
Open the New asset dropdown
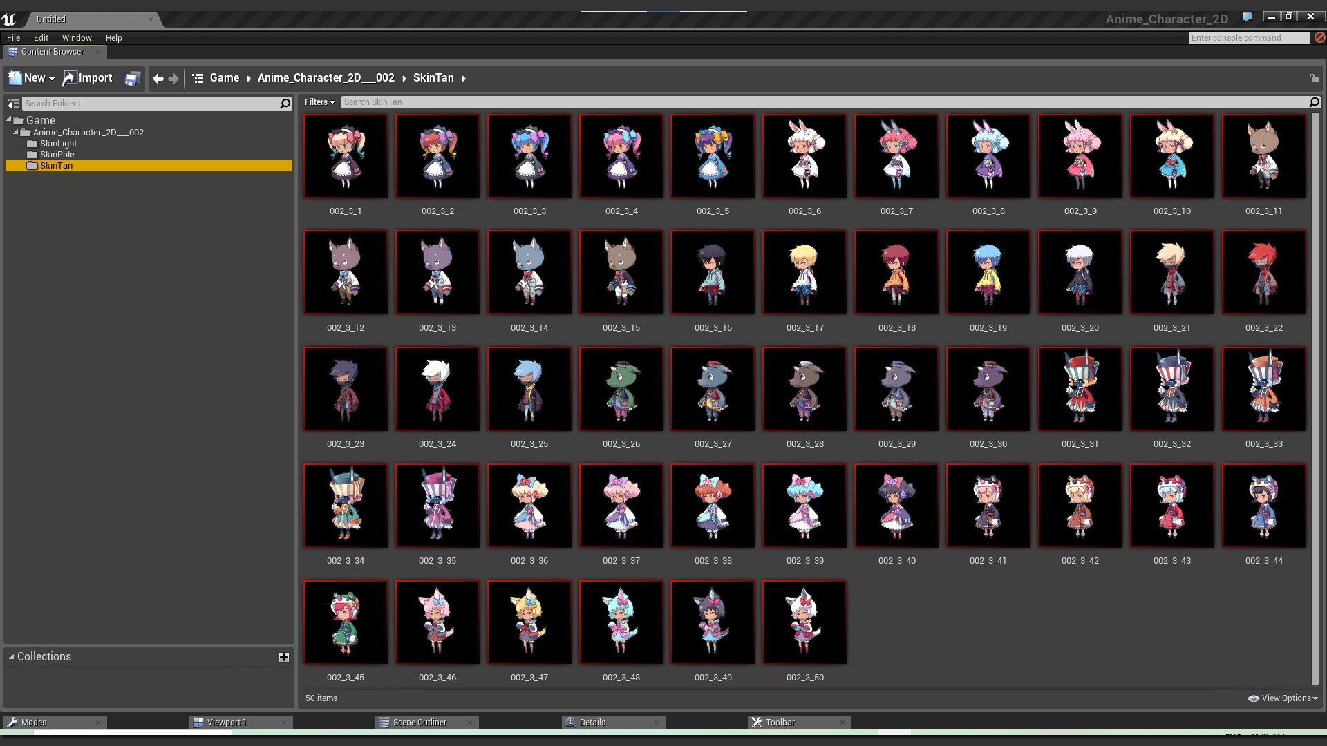click(x=30, y=78)
